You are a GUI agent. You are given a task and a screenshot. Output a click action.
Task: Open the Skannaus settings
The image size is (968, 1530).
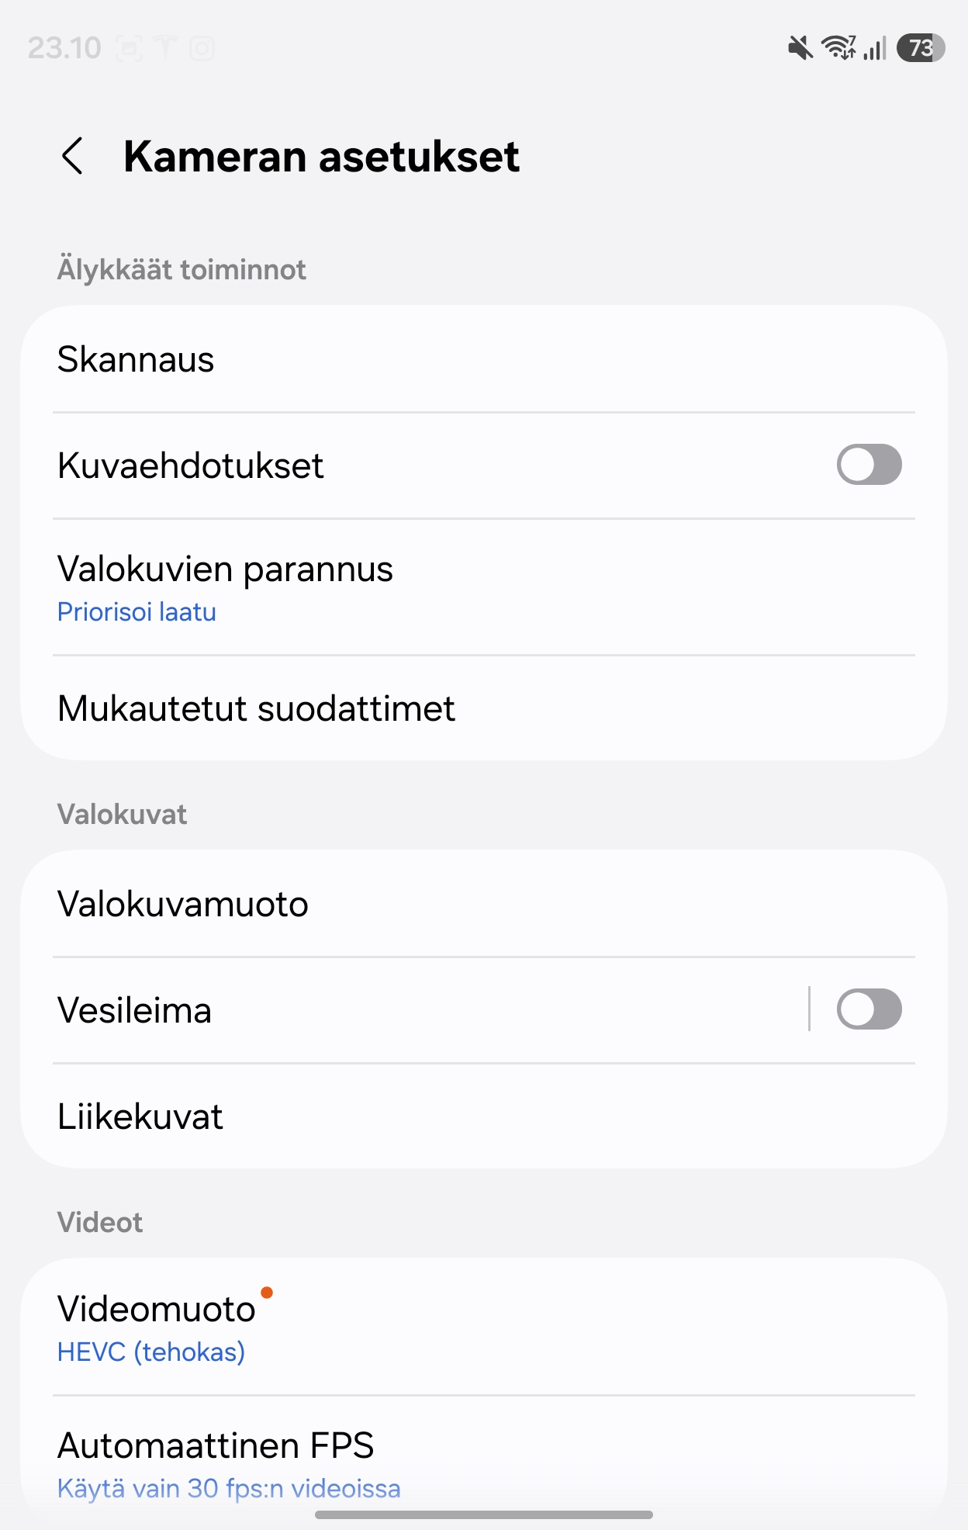coord(484,359)
